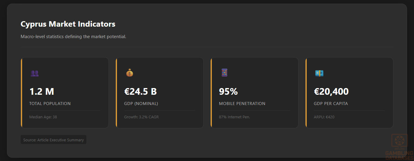Click the Median Age: 38 footnote
The height and width of the screenshot is (161, 414).
pyautogui.click(x=43, y=117)
